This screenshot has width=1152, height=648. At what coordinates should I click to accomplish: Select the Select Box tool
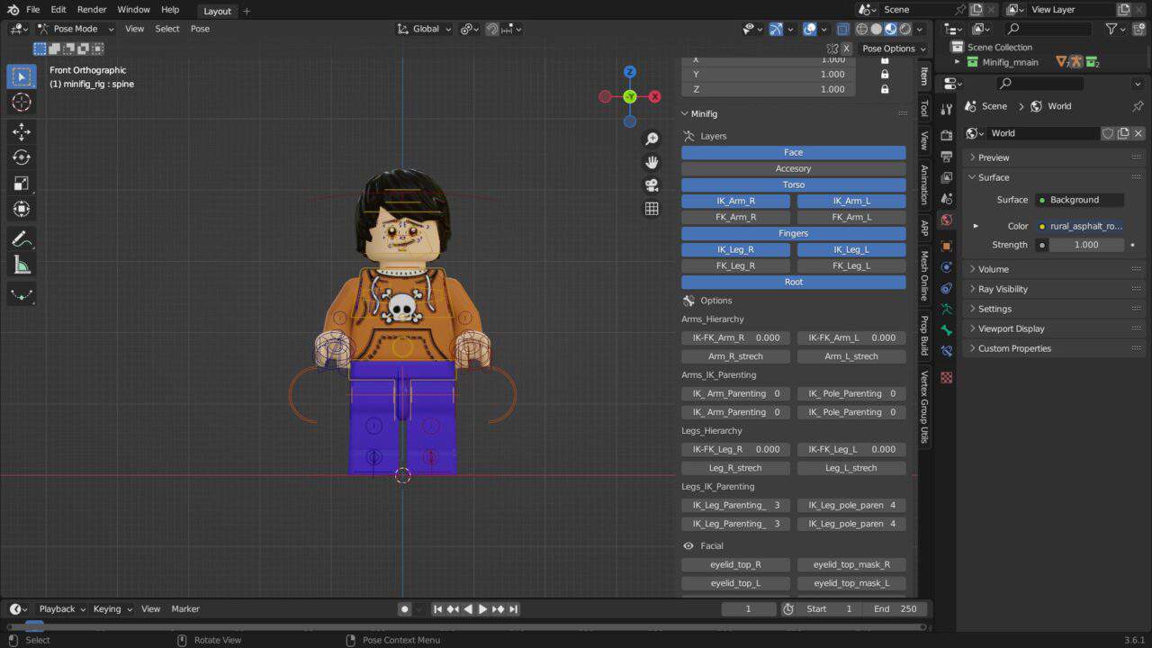coord(22,76)
